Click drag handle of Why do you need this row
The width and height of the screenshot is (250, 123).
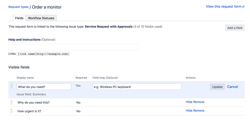coord(12,102)
